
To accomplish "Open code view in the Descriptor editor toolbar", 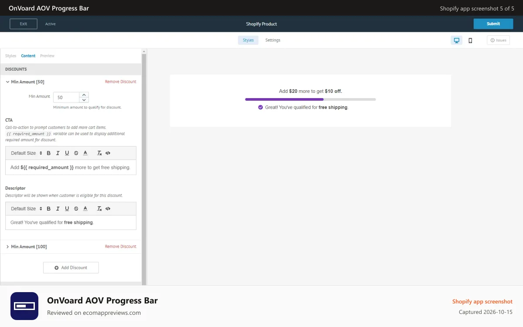I will (108, 208).
